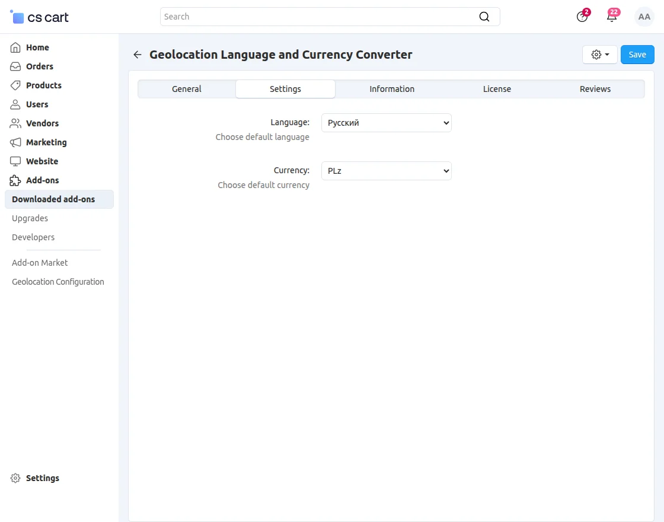Switch to the General tab
The width and height of the screenshot is (664, 522).
point(186,88)
